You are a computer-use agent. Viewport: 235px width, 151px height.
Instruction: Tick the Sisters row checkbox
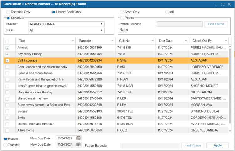pos(7,111)
